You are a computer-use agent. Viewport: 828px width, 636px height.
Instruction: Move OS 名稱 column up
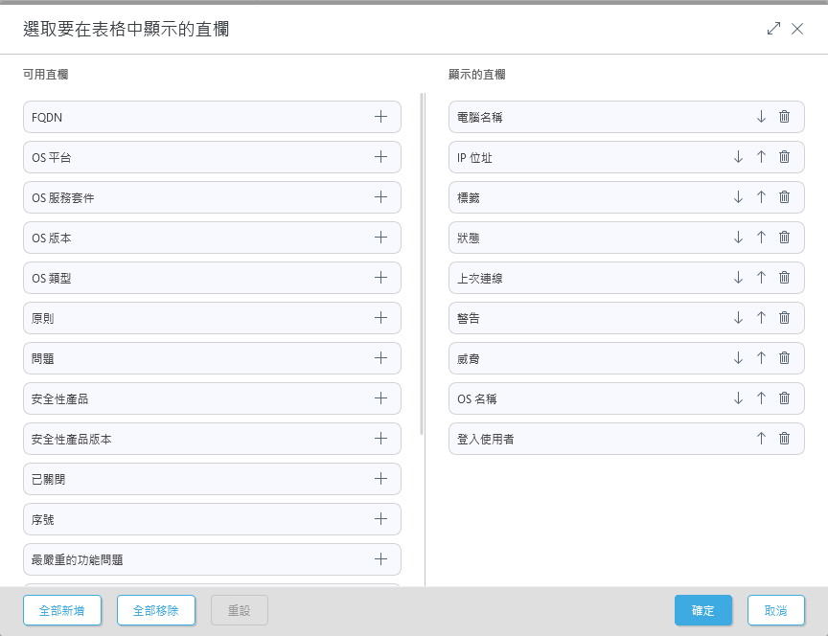pyautogui.click(x=761, y=397)
